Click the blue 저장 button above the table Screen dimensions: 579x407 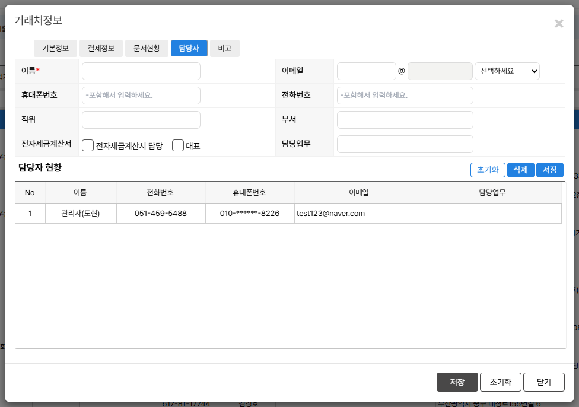coord(550,170)
